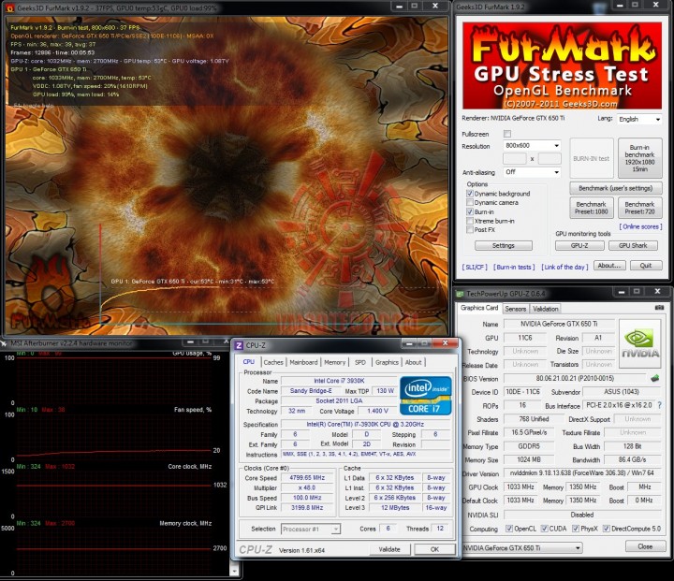This screenshot has width=674, height=581.
Task: Toggle the OpenCL checkbox in GPU-Z
Action: pyautogui.click(x=509, y=529)
